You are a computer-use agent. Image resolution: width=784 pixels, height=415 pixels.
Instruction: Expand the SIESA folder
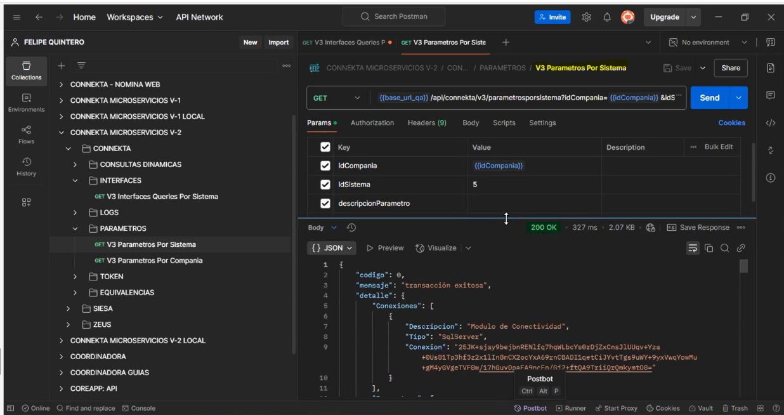click(x=69, y=308)
